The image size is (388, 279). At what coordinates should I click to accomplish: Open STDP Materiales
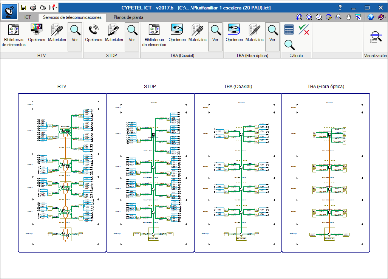[114, 33]
